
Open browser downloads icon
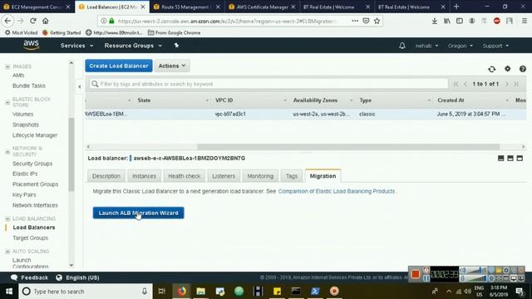click(x=434, y=21)
